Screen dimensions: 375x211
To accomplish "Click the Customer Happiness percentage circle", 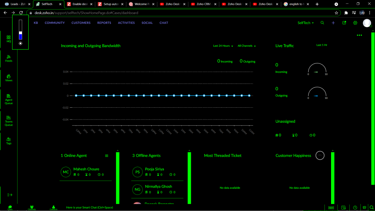I will pyautogui.click(x=320, y=155).
